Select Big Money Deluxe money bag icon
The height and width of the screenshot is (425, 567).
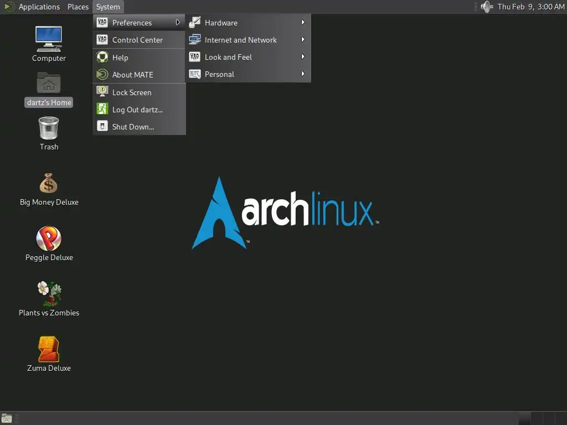pos(49,183)
